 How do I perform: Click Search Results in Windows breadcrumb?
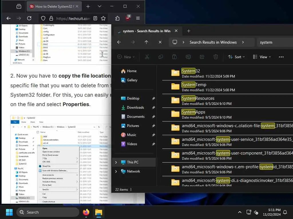(x=213, y=42)
